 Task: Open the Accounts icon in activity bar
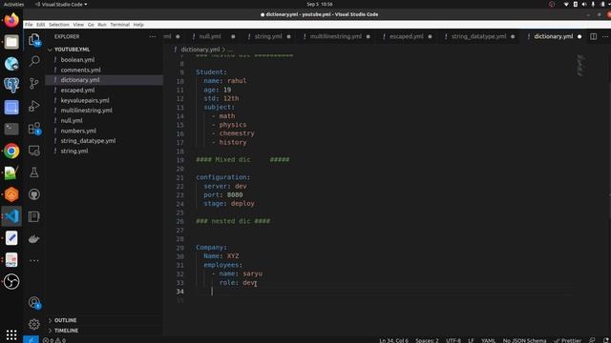[34, 302]
